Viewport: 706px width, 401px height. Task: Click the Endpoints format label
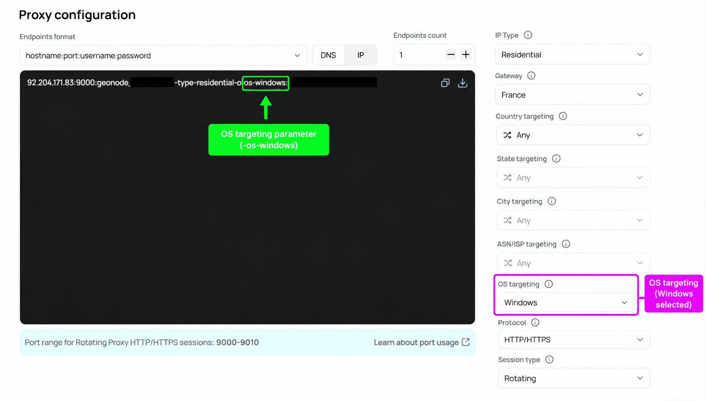click(x=47, y=37)
